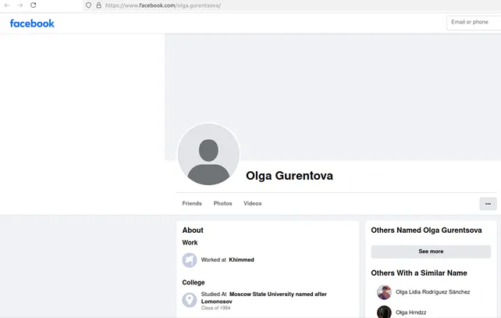The image size is (501, 318).
Task: Open the Photos tab
Action: 222,203
